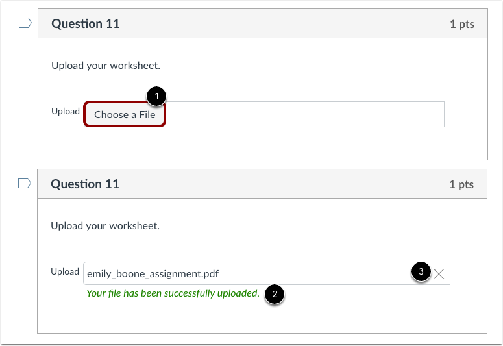Click the first Upload your worksheet prompt
Image resolution: width=503 pixels, height=346 pixels.
click(106, 66)
